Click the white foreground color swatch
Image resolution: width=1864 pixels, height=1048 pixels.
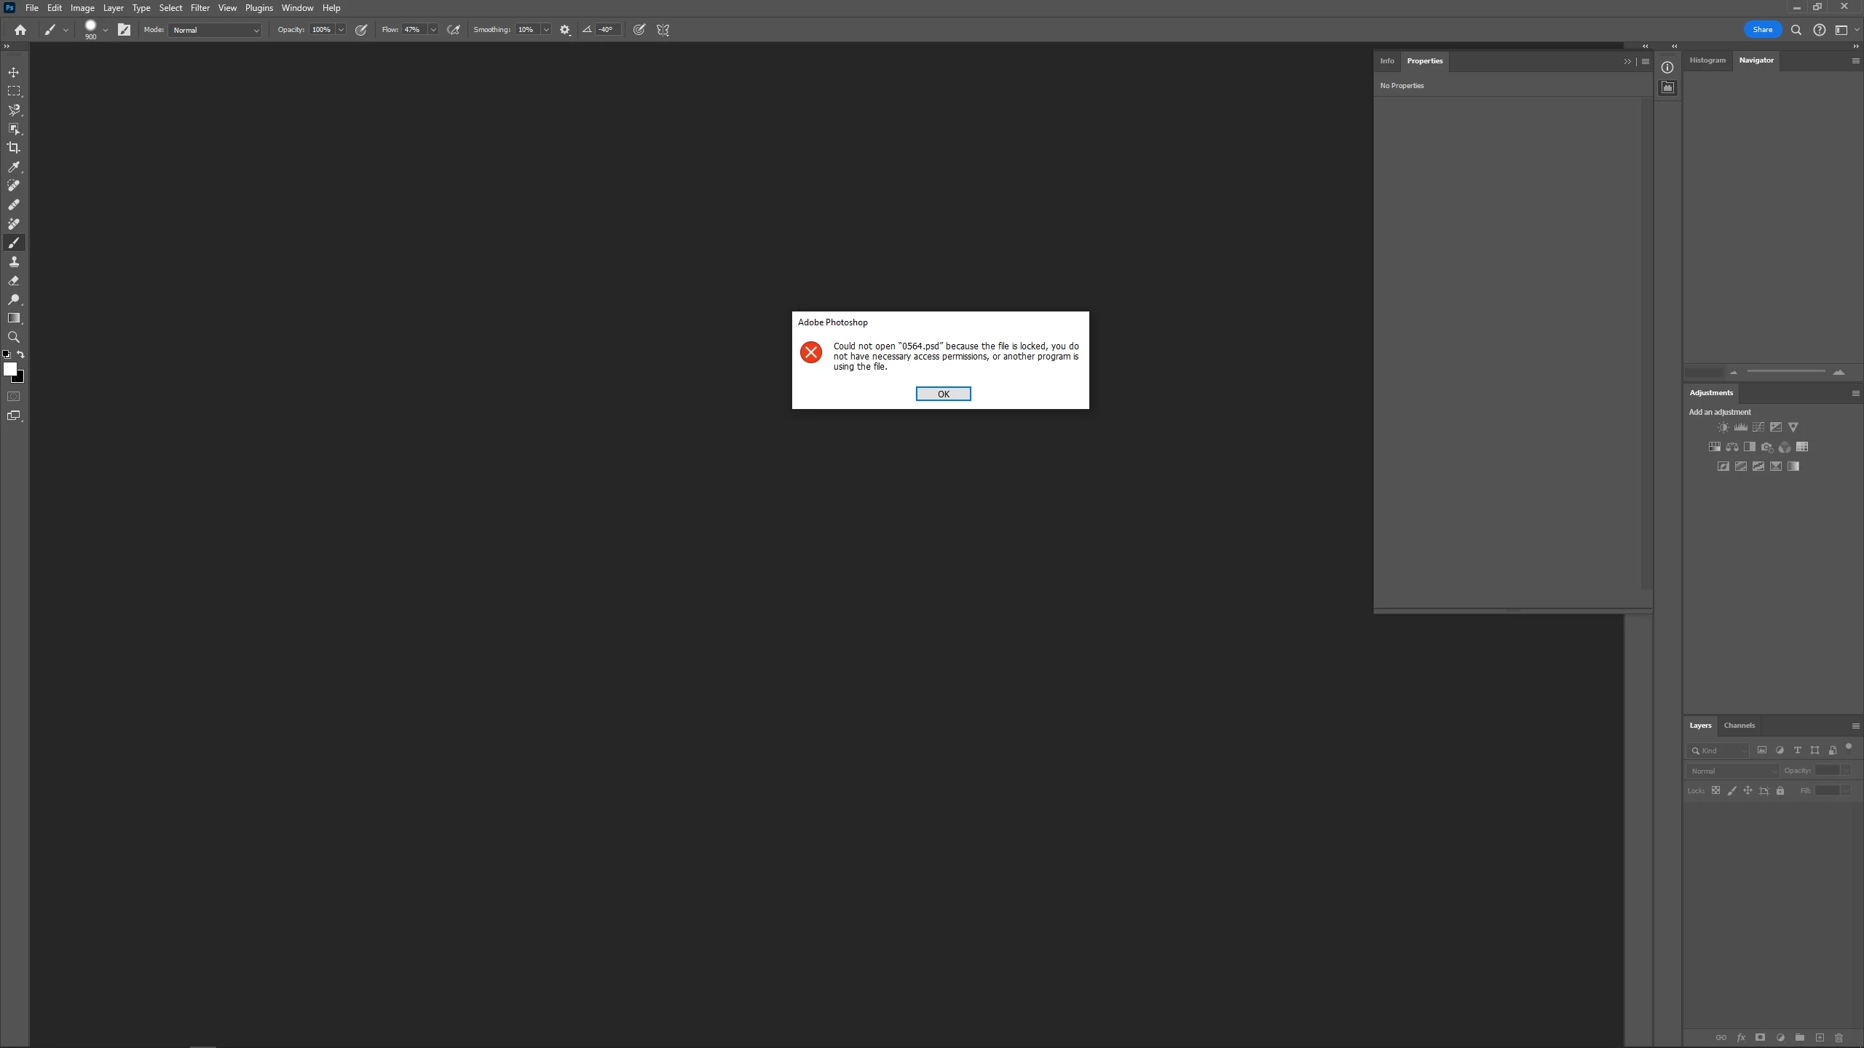tap(9, 369)
